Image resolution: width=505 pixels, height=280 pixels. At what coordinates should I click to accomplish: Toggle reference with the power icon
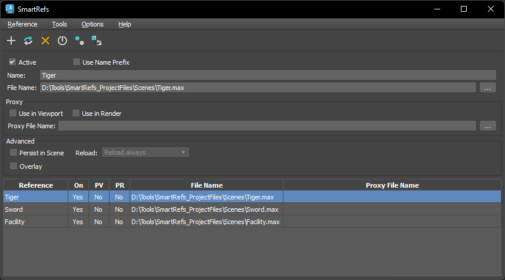point(62,41)
